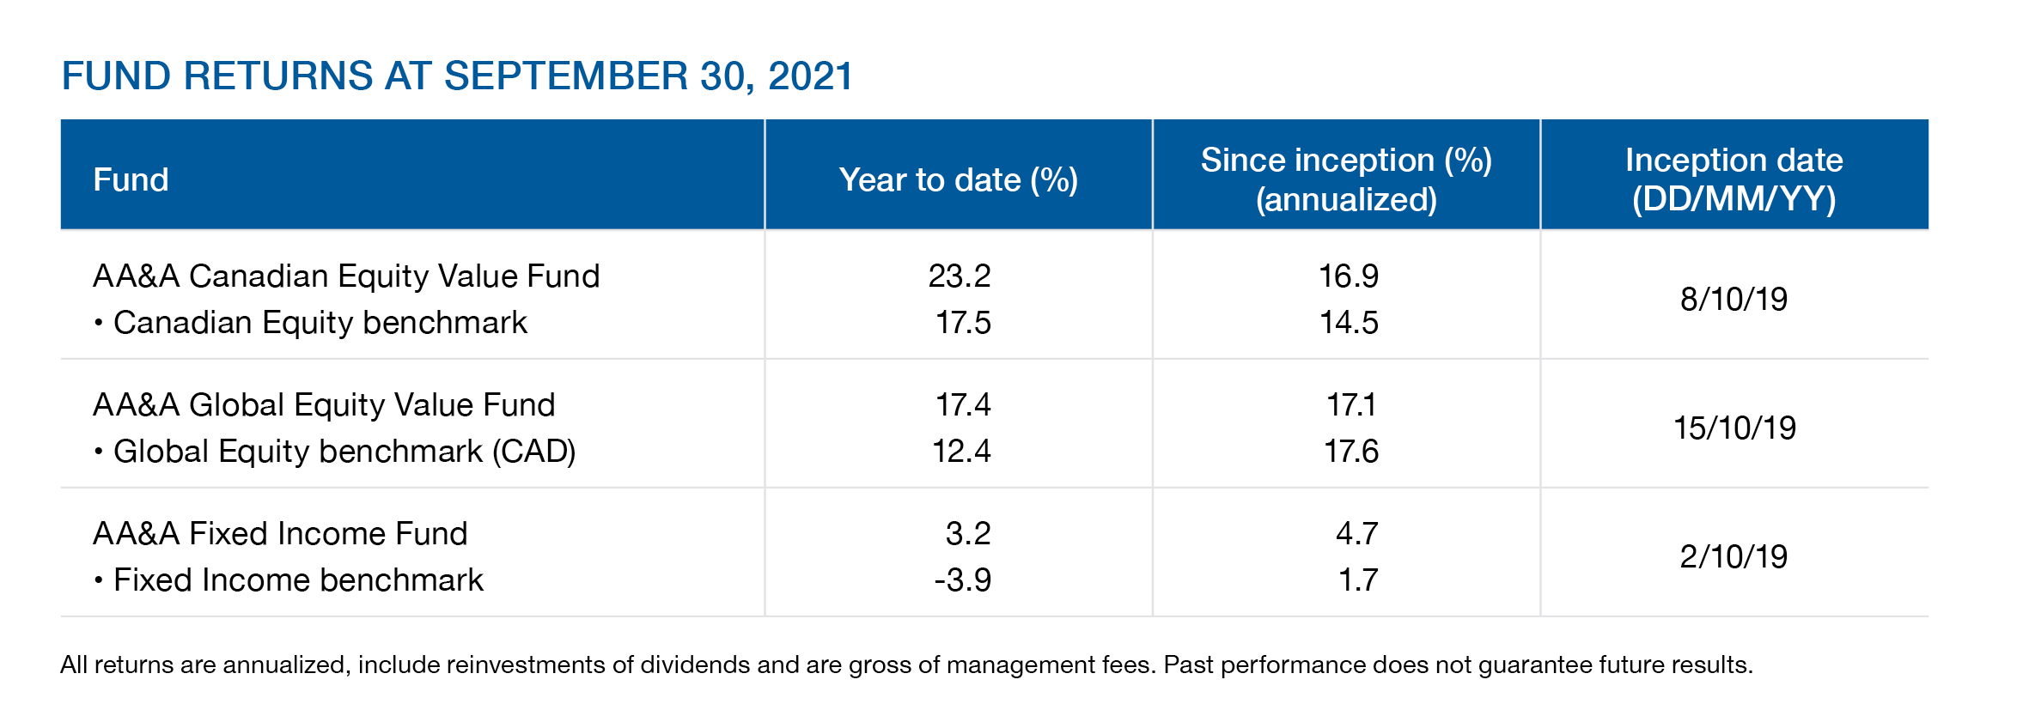This screenshot has width=2029, height=710.
Task: Click the 'Year to date (%)' header
Action: click(x=958, y=180)
